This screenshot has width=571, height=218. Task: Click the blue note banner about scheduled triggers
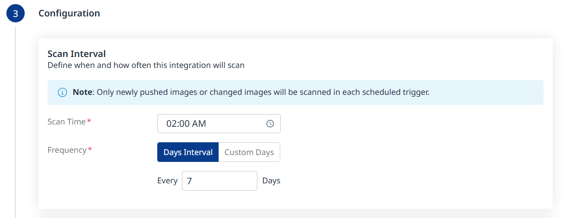pos(295,92)
